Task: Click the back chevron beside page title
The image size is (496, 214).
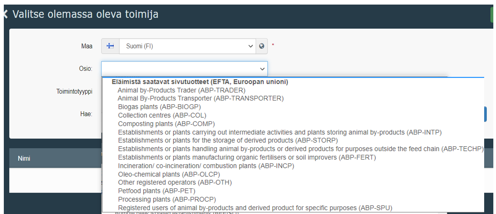Action: pos(5,14)
